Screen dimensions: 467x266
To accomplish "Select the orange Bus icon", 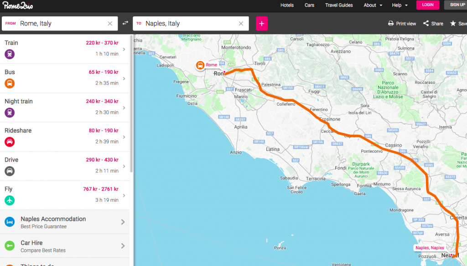I will (x=10, y=83).
